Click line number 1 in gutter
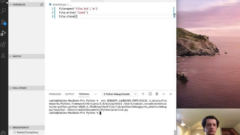 52,9
